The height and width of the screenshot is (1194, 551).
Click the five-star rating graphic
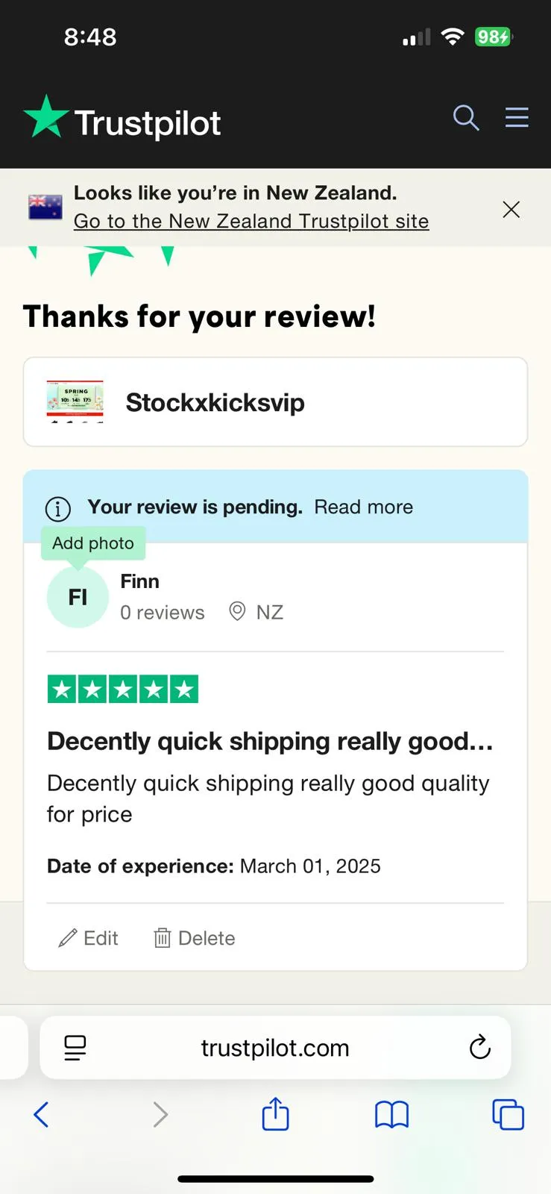123,689
